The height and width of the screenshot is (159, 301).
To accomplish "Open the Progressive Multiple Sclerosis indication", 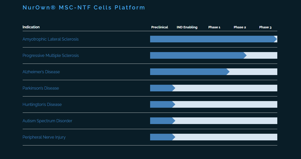I will tap(51, 56).
